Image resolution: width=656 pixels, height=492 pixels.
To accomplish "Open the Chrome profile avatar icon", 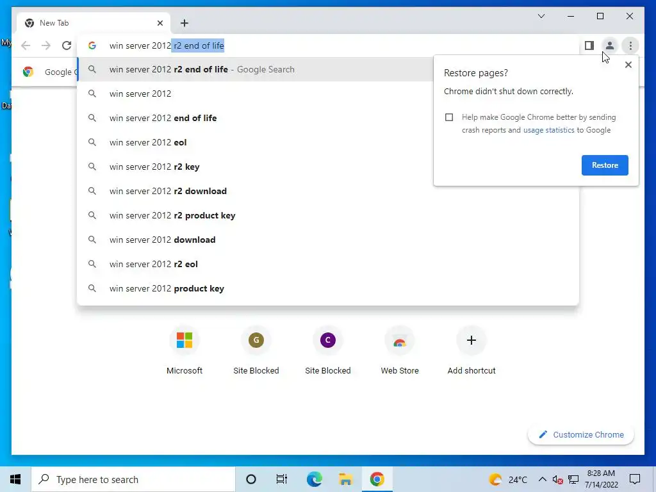I will click(x=610, y=45).
